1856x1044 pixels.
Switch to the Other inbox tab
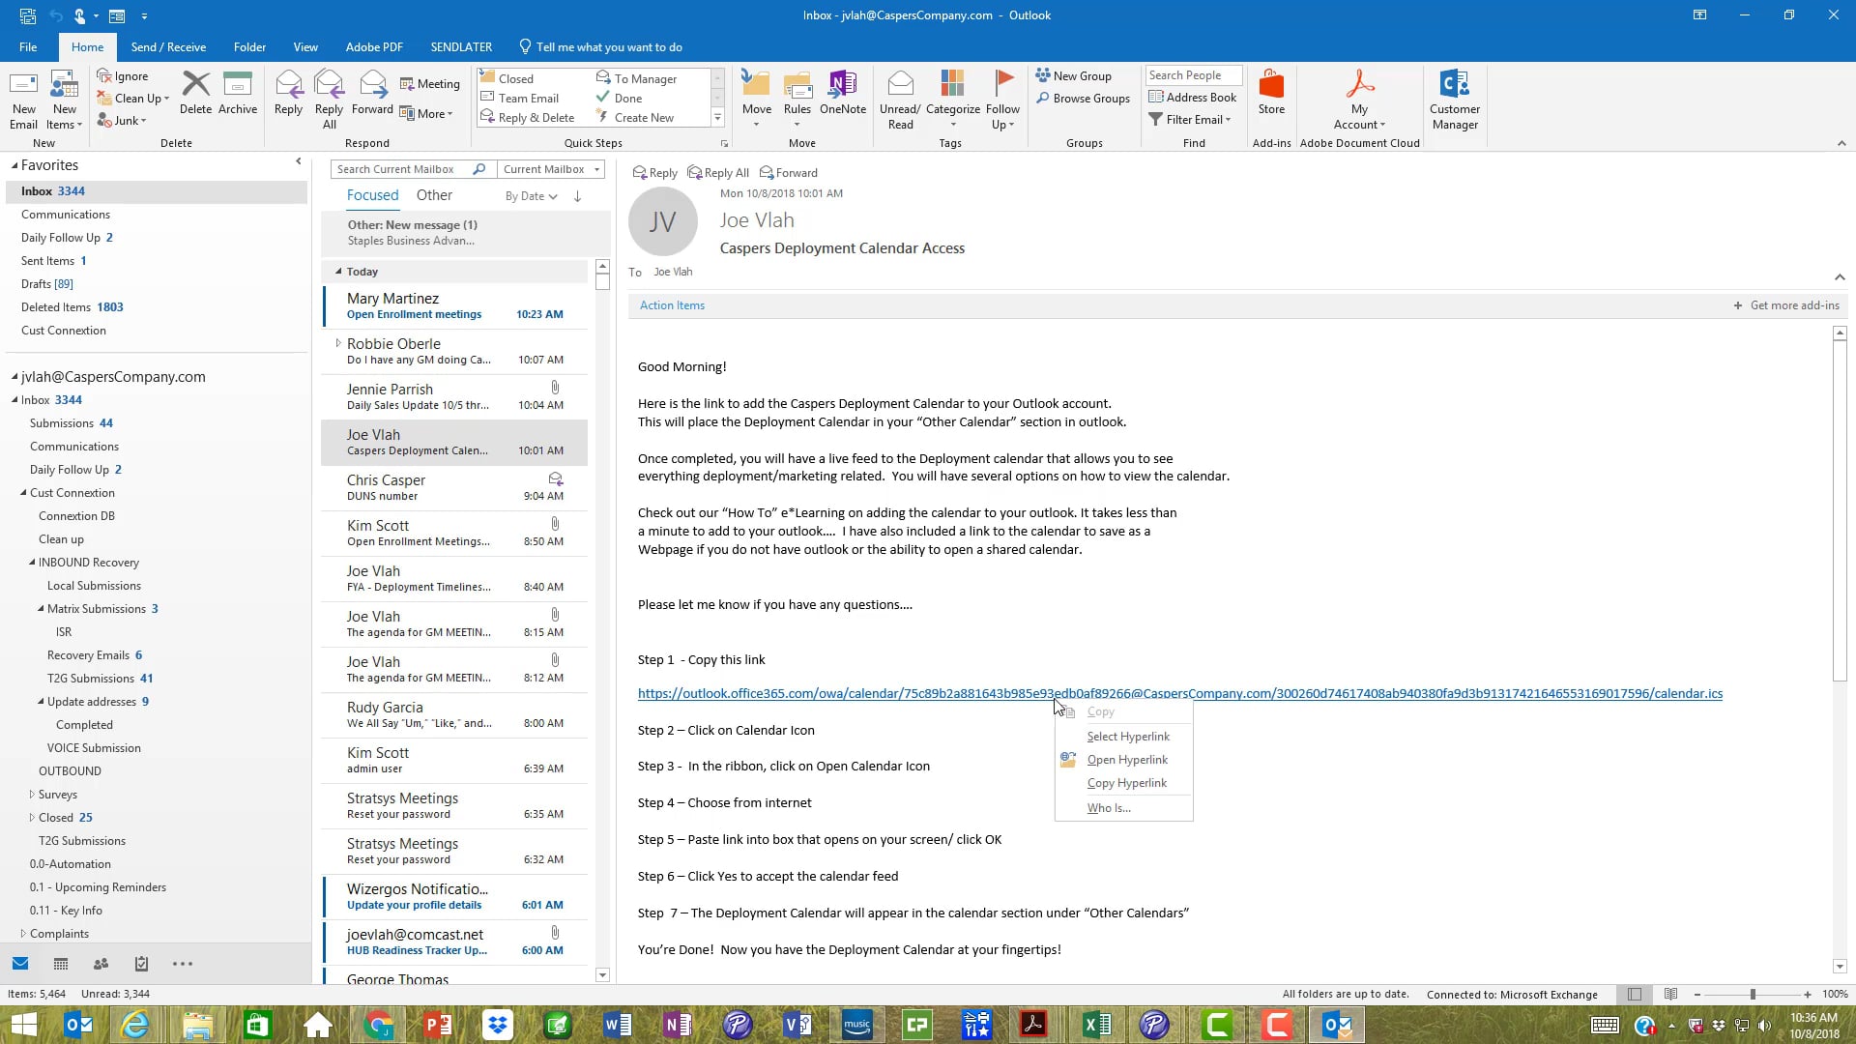click(434, 195)
